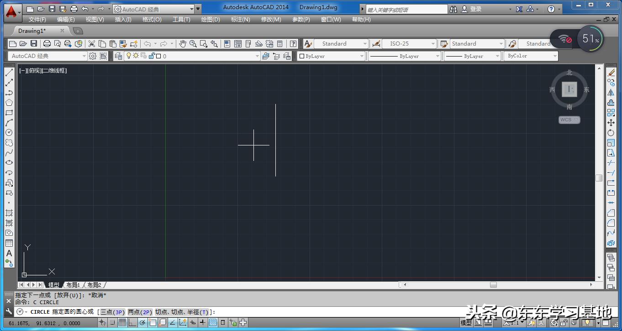Select the Polygon draw tool
Screen dimensions: 622x331
coord(9,103)
